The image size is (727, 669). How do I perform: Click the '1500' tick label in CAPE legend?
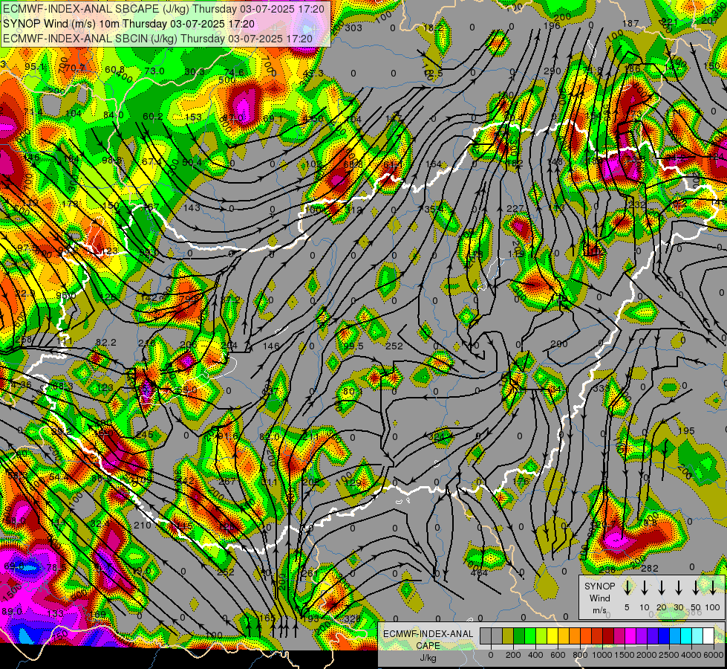(x=625, y=655)
